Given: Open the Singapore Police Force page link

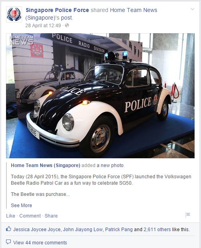Looking at the screenshot, I should tap(57, 10).
